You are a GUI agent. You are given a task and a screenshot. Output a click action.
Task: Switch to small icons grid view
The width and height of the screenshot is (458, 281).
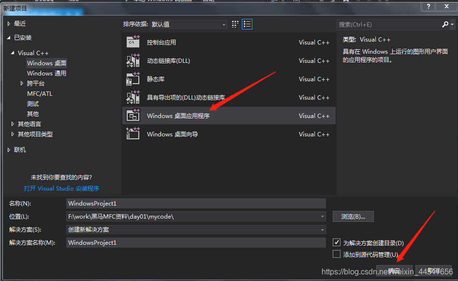click(235, 24)
